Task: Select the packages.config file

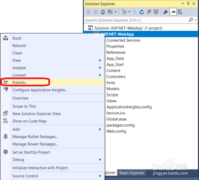Action: click(120, 125)
